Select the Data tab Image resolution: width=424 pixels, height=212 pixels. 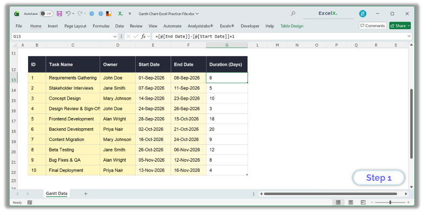click(x=119, y=26)
